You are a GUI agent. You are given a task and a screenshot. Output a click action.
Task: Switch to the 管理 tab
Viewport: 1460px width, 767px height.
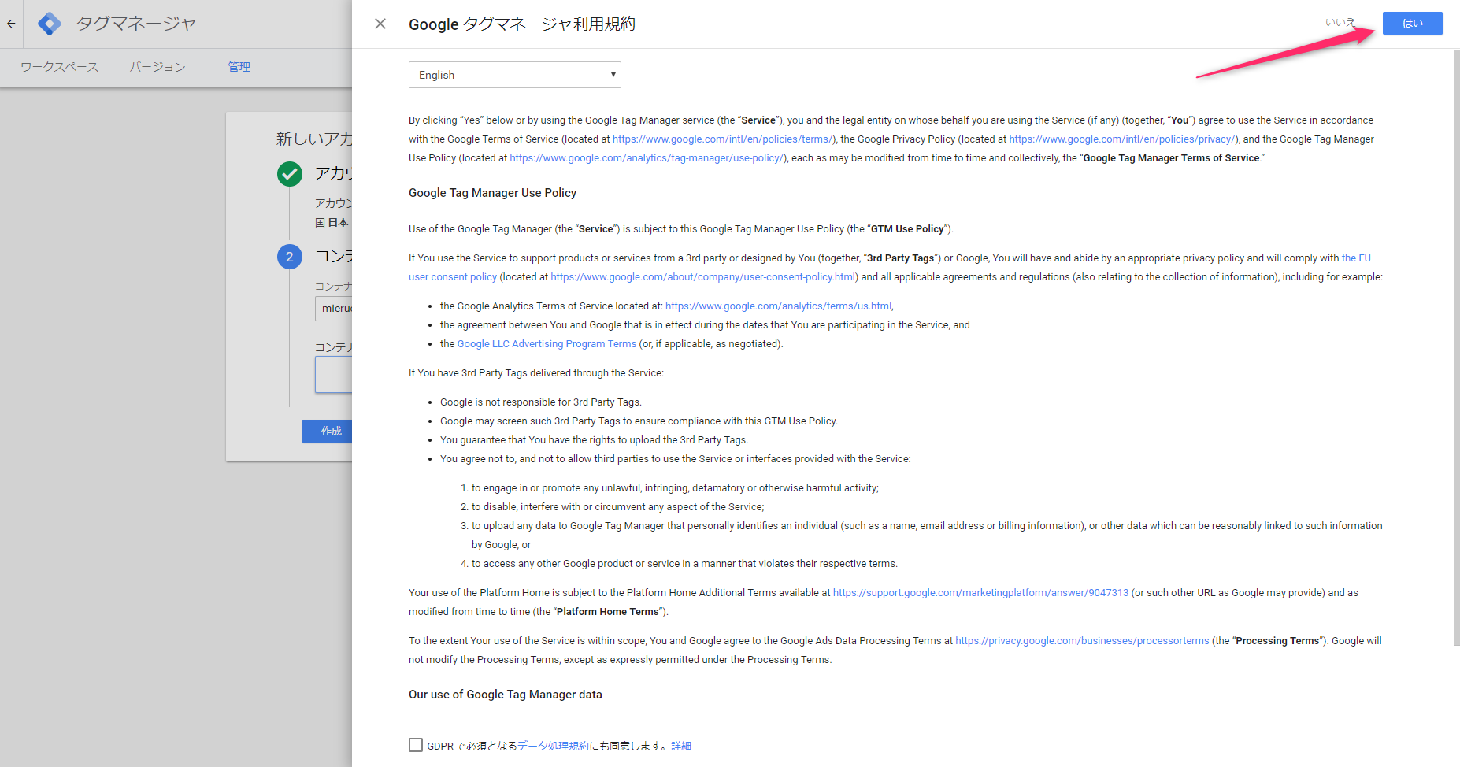[x=239, y=67]
